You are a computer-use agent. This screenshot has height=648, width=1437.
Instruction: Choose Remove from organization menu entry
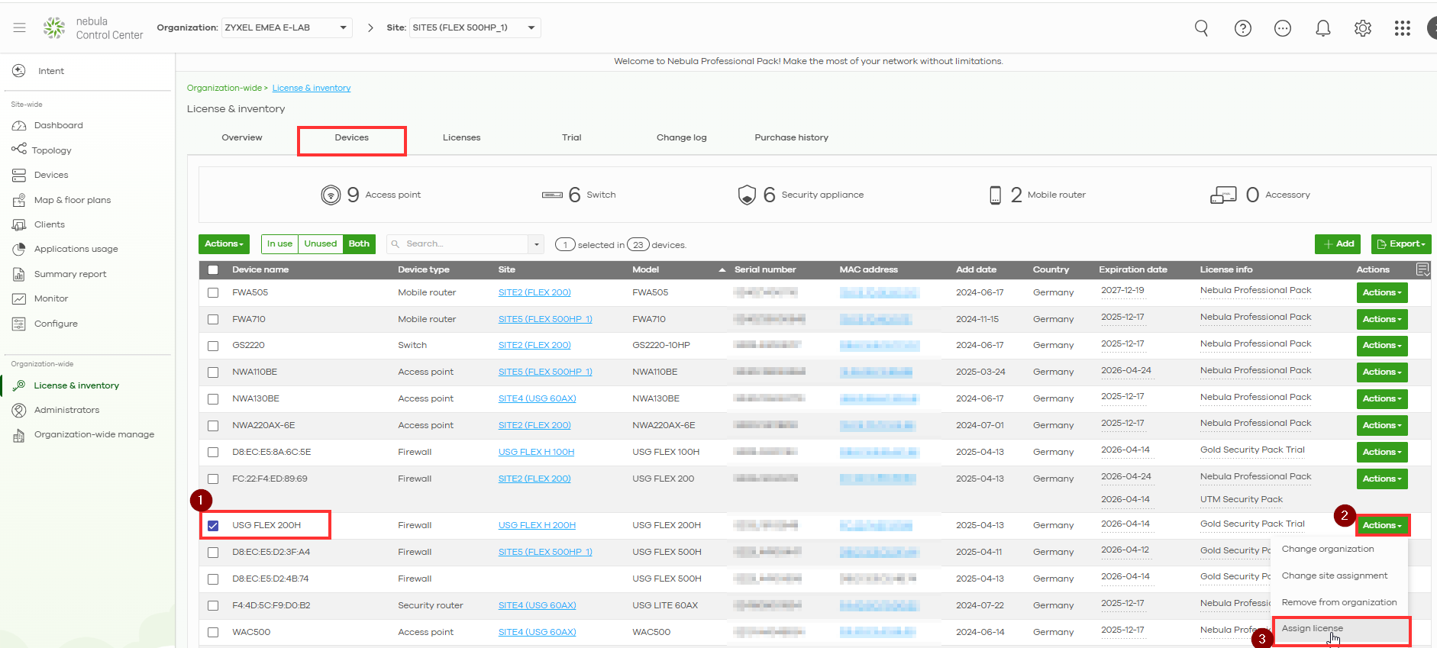(1340, 602)
